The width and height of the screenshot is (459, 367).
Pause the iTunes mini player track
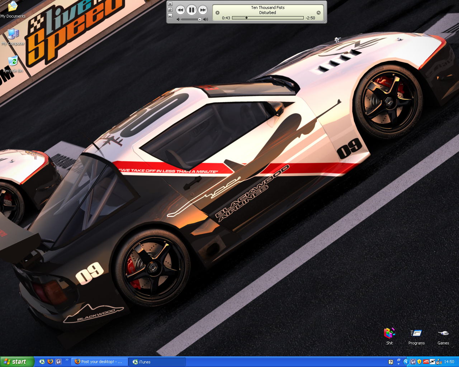[191, 10]
